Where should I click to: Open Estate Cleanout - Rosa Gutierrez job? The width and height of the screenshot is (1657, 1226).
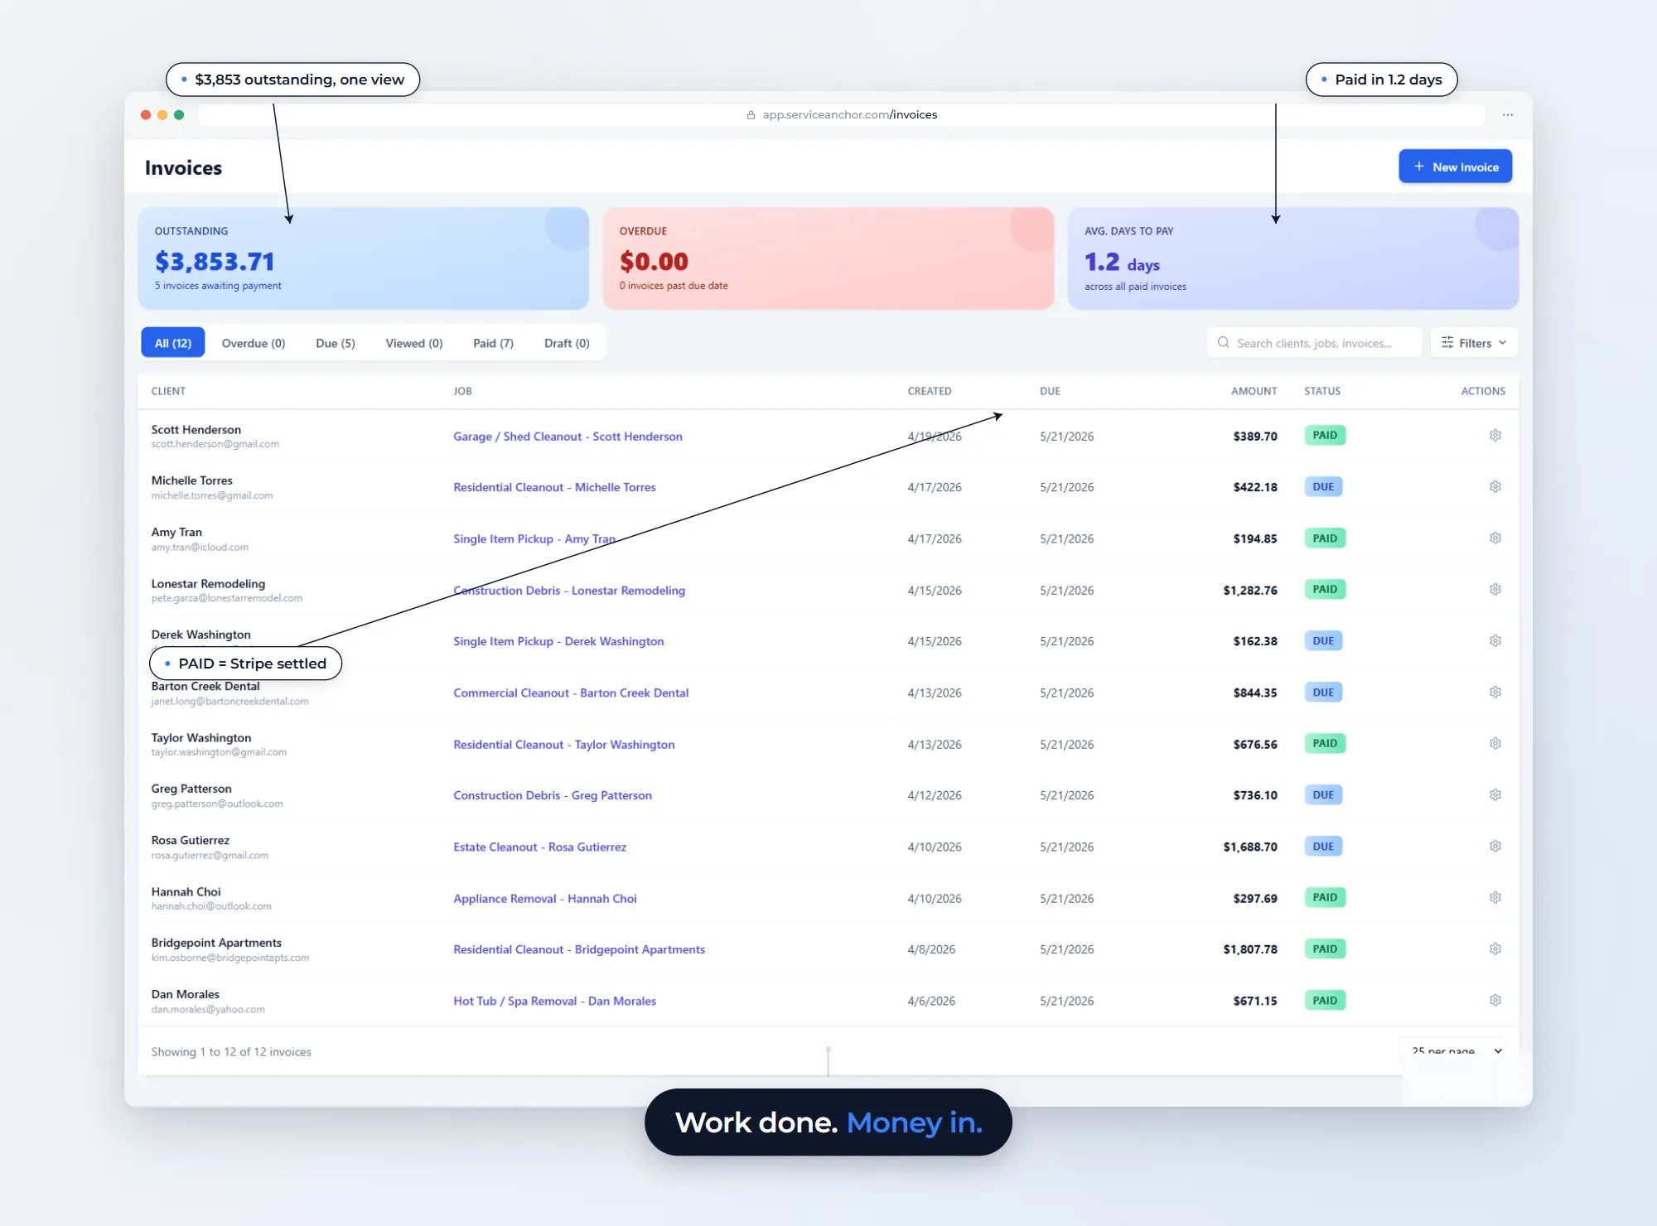pyautogui.click(x=539, y=847)
